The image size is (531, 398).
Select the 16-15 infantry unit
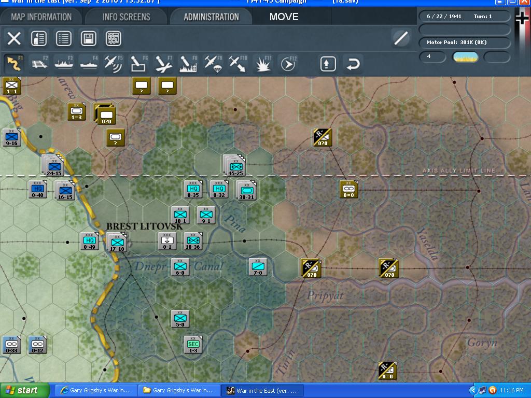[x=65, y=191]
